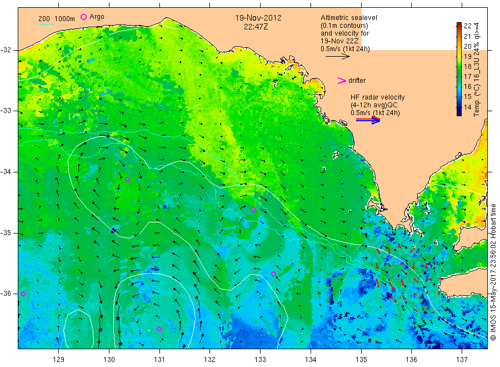Viewport: 500px width, 367px height.
Task: Click the '(4-12h avg)QC' legend text
Action: coord(374,105)
